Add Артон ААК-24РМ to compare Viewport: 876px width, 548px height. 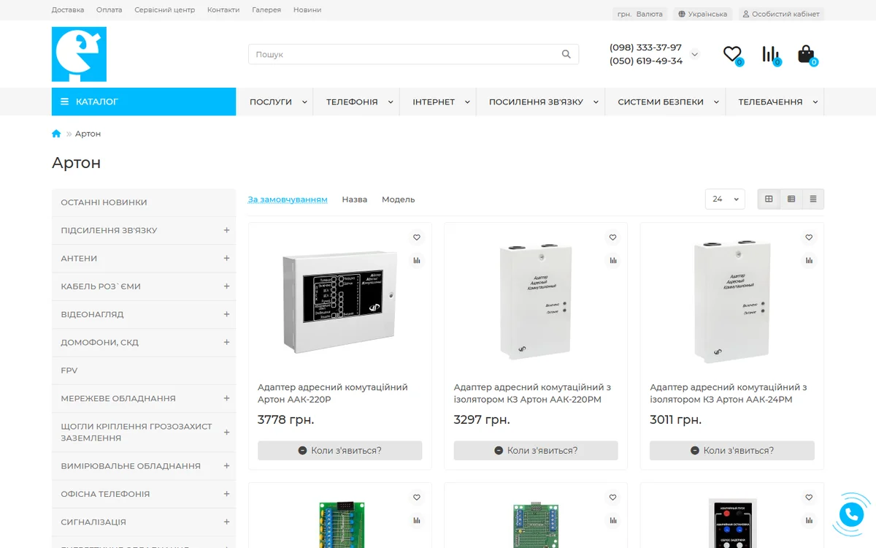809,260
